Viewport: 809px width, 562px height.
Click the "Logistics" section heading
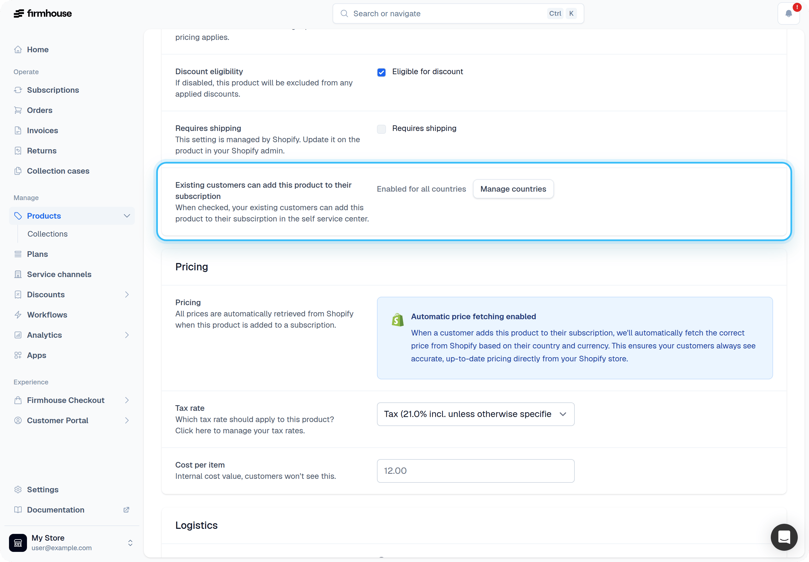pos(196,525)
